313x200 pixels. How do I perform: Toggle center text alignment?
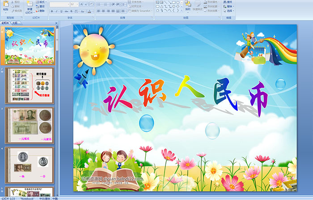pos(103,11)
